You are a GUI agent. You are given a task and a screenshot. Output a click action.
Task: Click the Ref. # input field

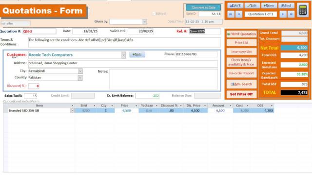205,31
